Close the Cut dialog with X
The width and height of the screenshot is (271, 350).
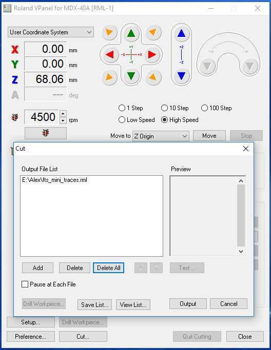point(246,149)
